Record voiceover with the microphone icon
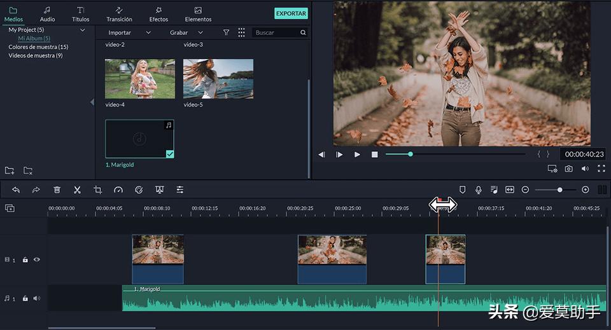This screenshot has height=330, width=611. [x=478, y=189]
